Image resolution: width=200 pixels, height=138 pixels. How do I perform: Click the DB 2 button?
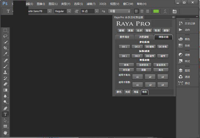[x=137, y=56]
